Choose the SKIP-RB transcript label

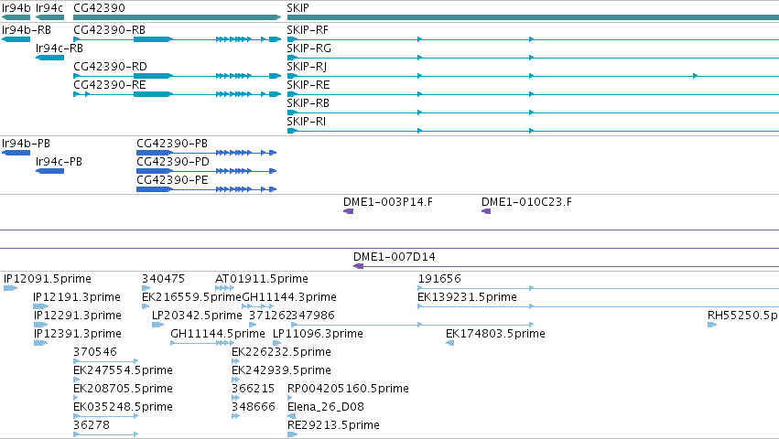pyautogui.click(x=308, y=103)
